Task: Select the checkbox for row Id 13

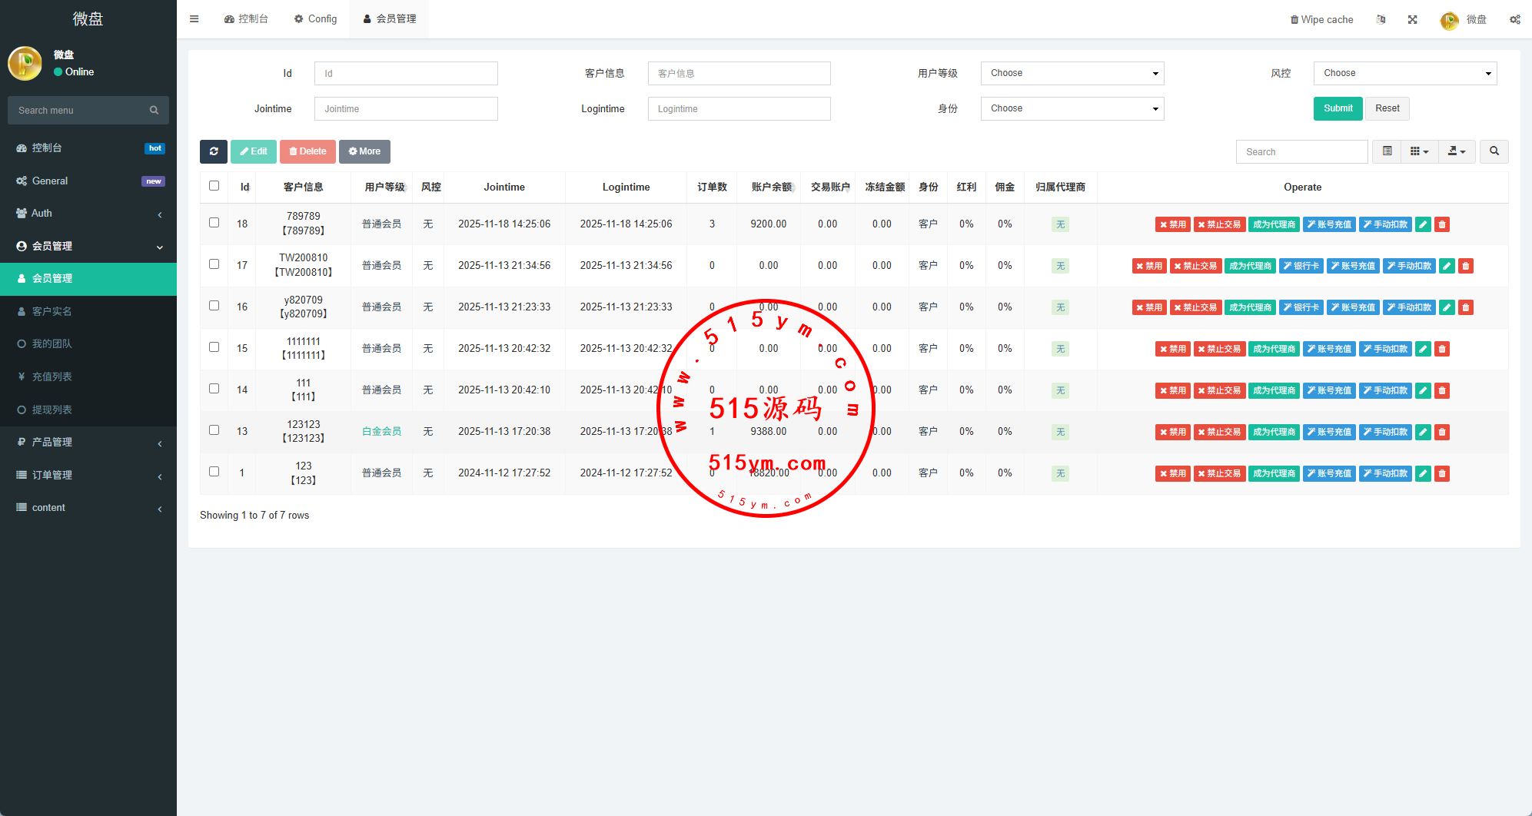Action: coord(214,430)
